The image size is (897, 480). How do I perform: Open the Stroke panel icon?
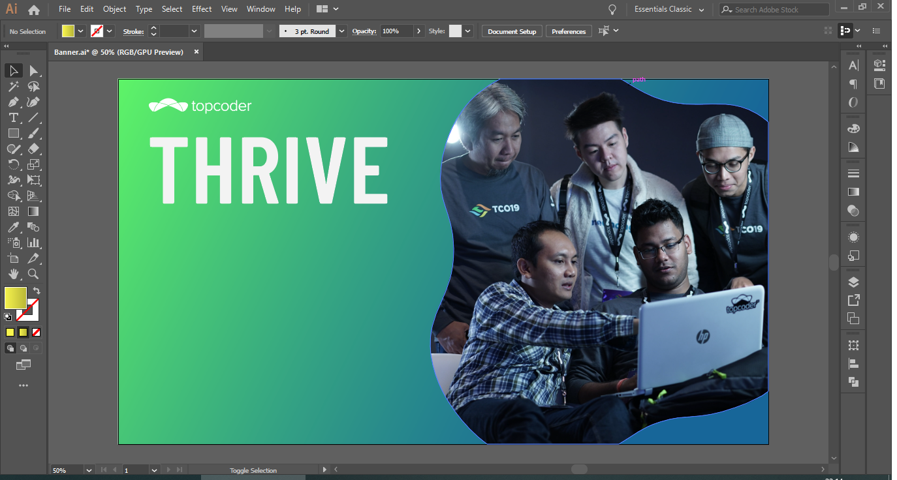pos(853,173)
